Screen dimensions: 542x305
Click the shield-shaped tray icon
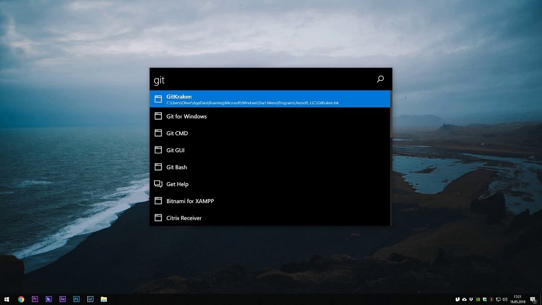(457, 299)
